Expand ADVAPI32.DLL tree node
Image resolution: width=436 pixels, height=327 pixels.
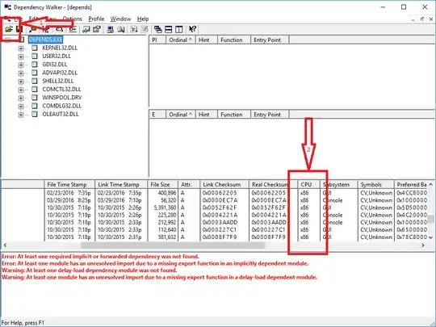(21, 73)
